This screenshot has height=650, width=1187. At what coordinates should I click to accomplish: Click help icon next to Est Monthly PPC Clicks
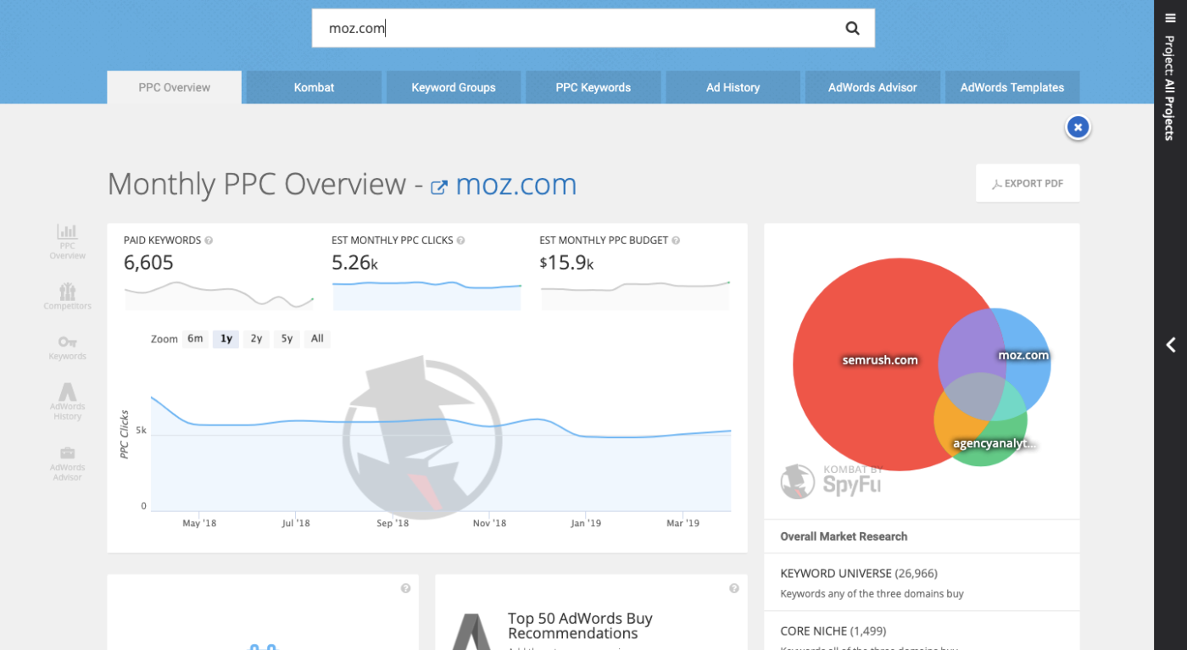point(460,241)
